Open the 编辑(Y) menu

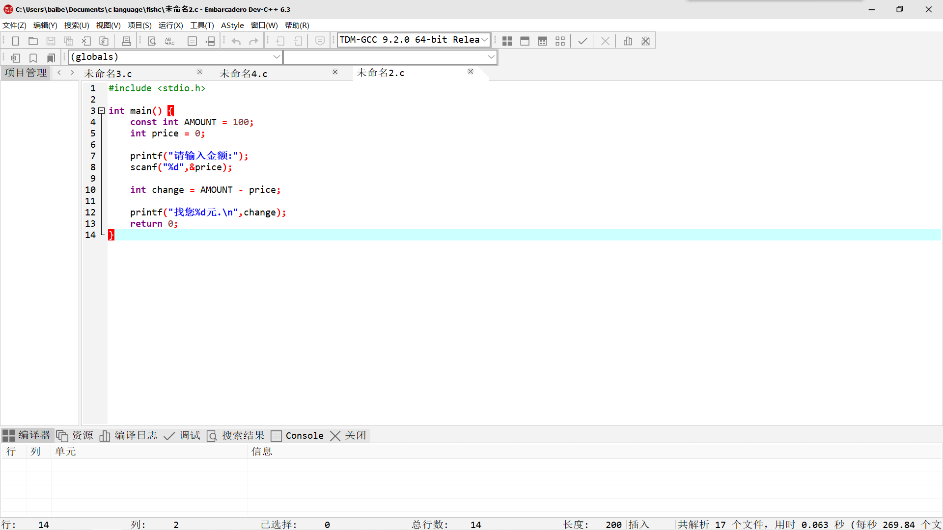45,26
